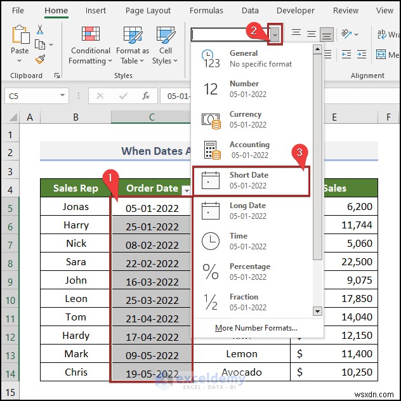The image size is (401, 401).
Task: Collapse the number format dropdown arrow
Action: pos(275,34)
